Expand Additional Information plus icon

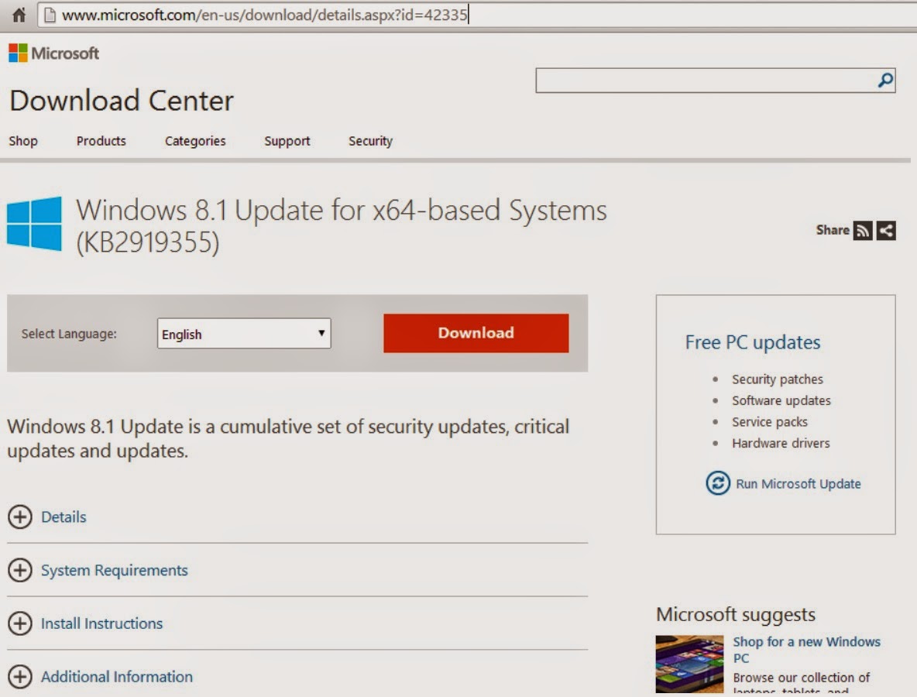click(x=20, y=677)
